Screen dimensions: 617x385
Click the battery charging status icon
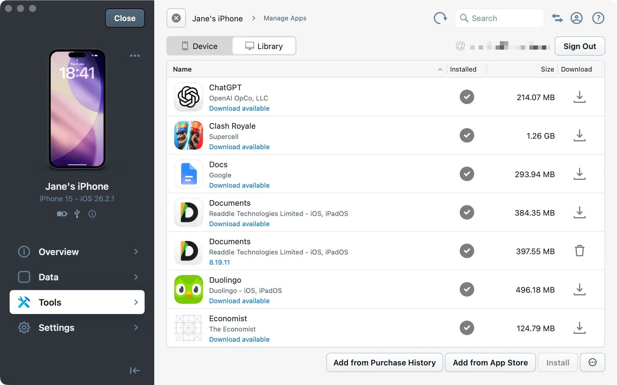pos(62,214)
